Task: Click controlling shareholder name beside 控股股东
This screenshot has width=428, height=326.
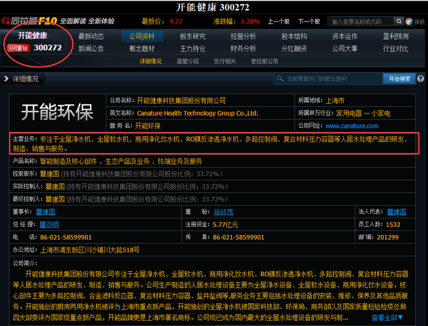Action: [x=50, y=174]
